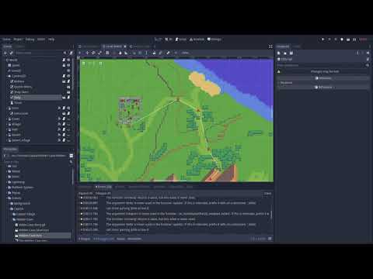Open the Project menu
This screenshot has height=279, width=373.
coord(18,40)
